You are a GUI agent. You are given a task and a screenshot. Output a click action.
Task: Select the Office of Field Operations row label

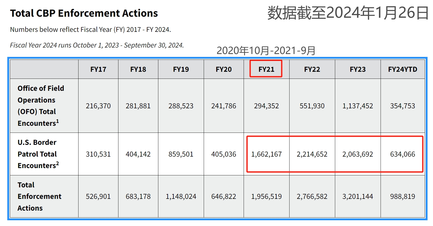[x=41, y=106]
